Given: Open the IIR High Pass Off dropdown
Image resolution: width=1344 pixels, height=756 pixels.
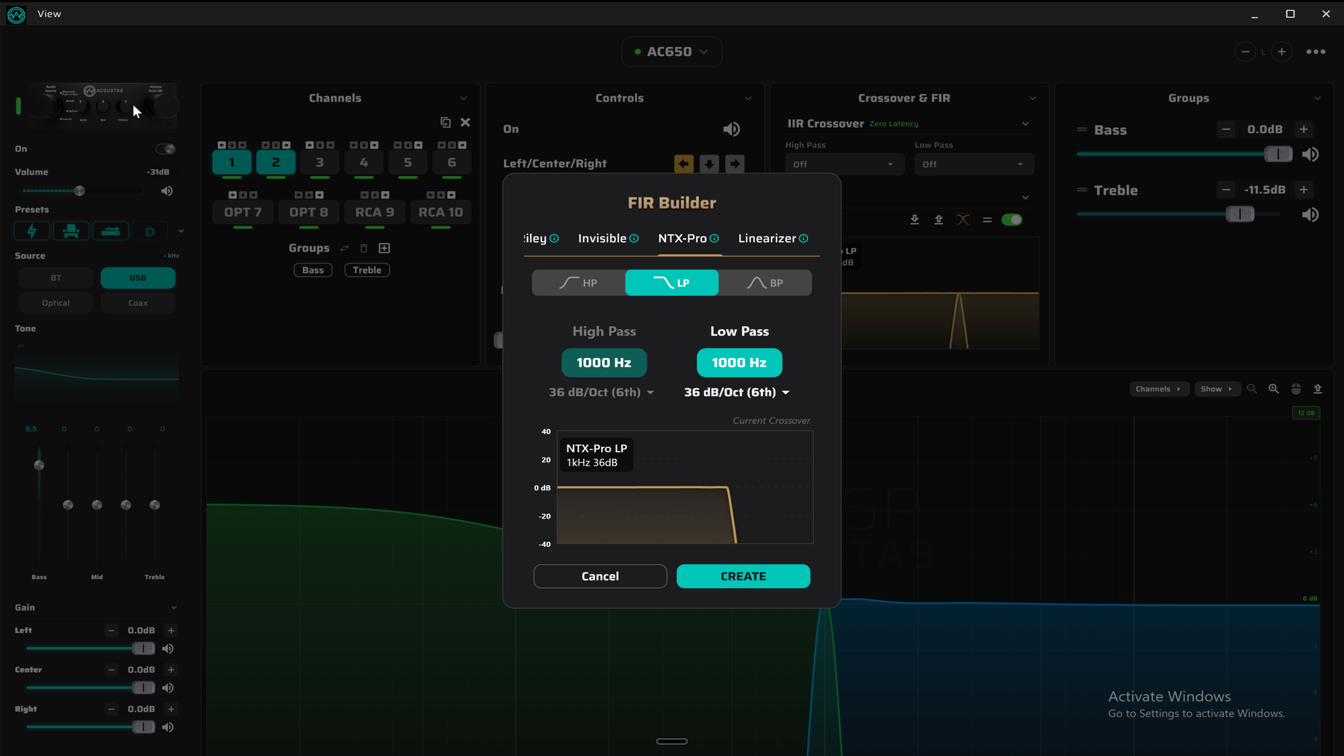Looking at the screenshot, I should tap(844, 164).
